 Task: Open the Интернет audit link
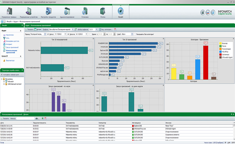tap(9, 44)
